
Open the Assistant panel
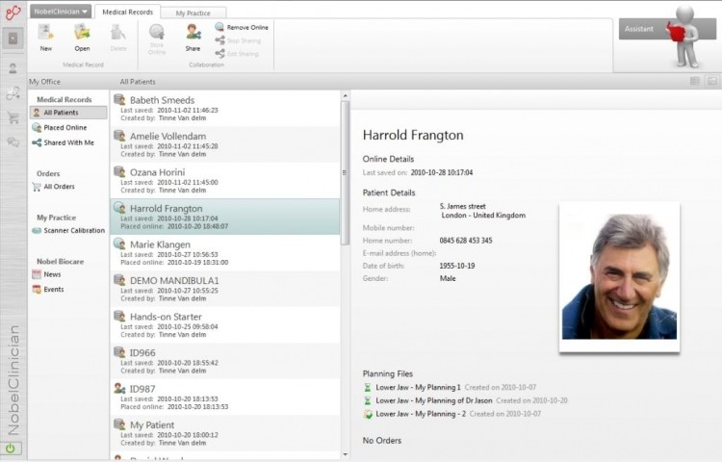coord(667,29)
